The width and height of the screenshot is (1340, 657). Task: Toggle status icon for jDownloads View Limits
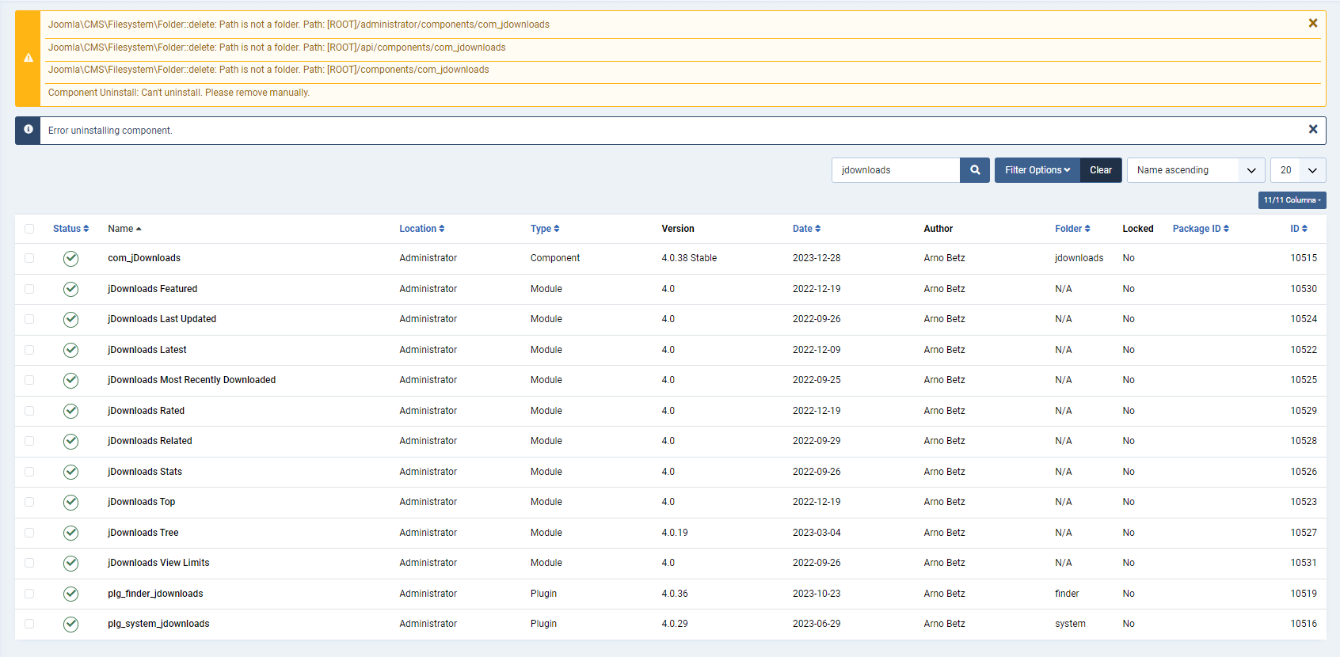(x=70, y=563)
